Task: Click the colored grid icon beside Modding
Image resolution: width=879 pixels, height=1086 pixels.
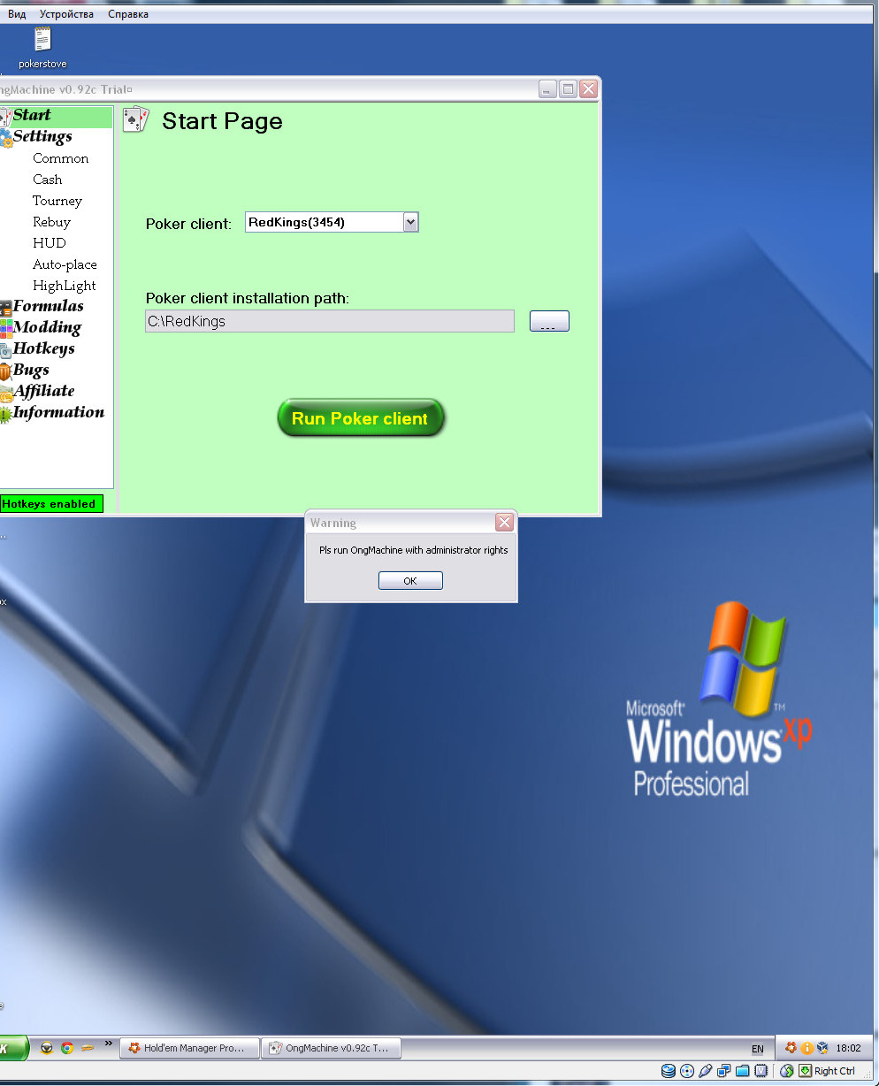Action: click(x=5, y=329)
